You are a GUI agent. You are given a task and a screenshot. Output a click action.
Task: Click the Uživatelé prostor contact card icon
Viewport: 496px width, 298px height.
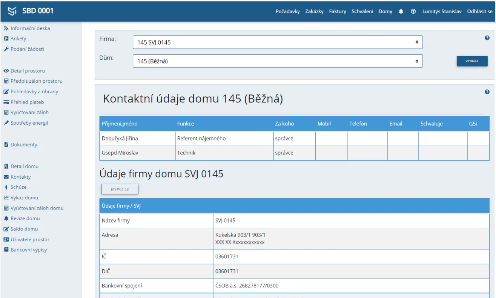6,239
